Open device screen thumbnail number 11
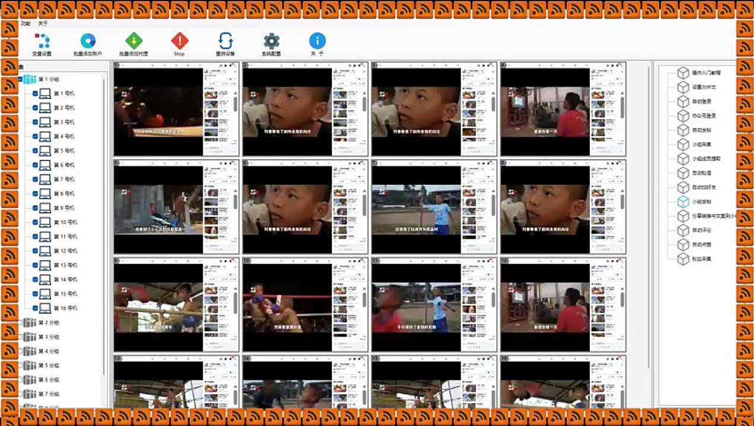 click(434, 305)
